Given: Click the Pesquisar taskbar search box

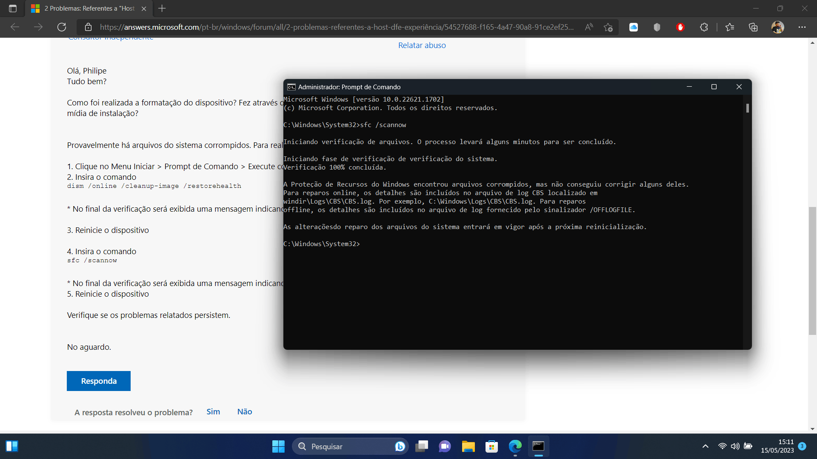Looking at the screenshot, I should point(345,446).
